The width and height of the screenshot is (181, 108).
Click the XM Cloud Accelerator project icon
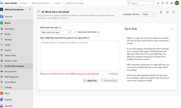[1, 10]
